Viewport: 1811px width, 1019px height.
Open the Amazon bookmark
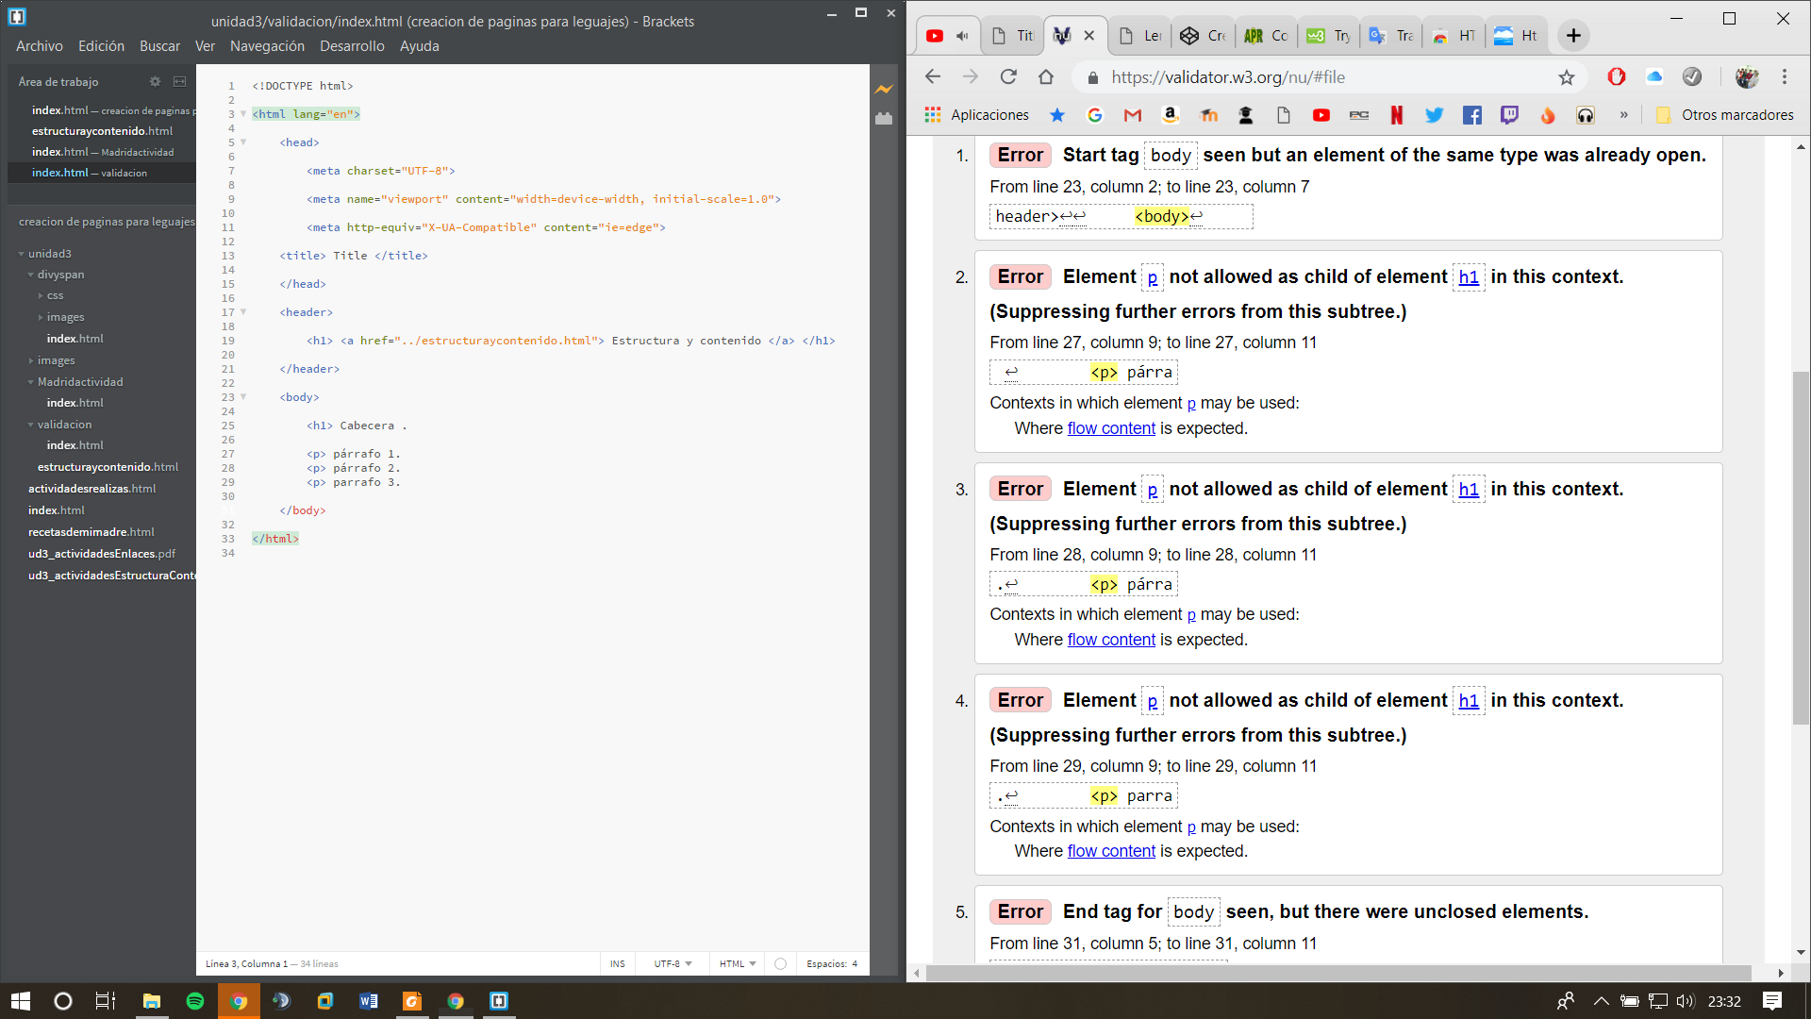(x=1171, y=115)
